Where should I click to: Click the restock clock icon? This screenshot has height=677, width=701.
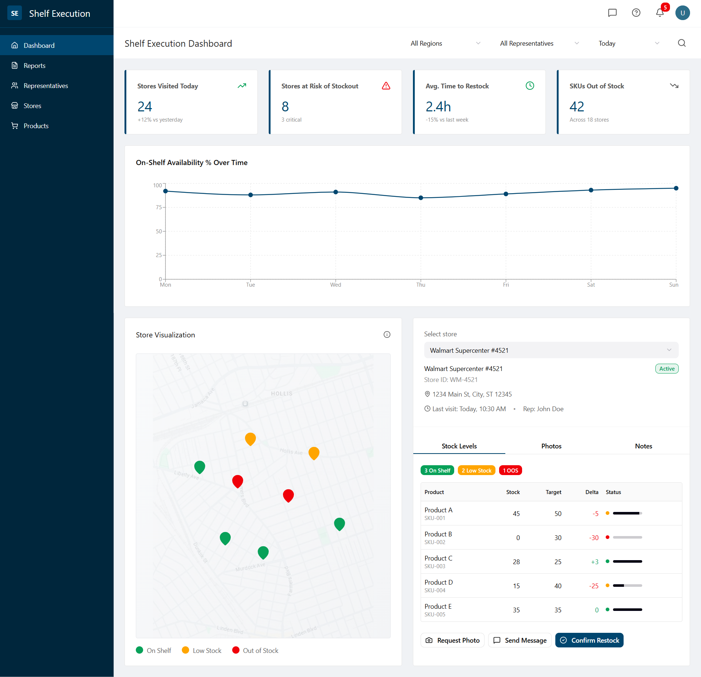[x=530, y=86]
